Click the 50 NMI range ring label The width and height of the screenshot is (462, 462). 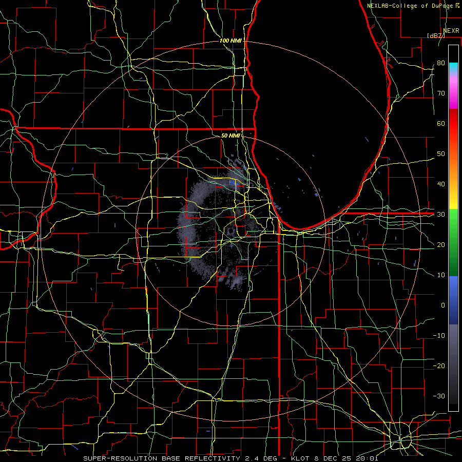[x=230, y=136]
